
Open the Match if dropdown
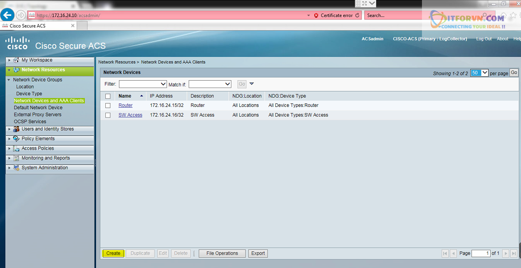(x=210, y=84)
